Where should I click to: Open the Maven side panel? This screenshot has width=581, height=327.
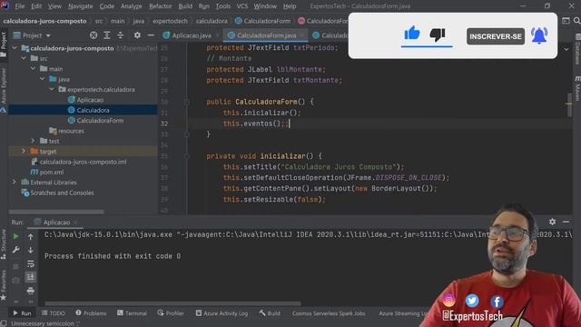pos(577,88)
